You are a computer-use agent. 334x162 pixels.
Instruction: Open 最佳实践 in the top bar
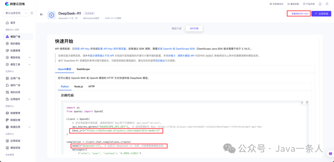(293, 4)
